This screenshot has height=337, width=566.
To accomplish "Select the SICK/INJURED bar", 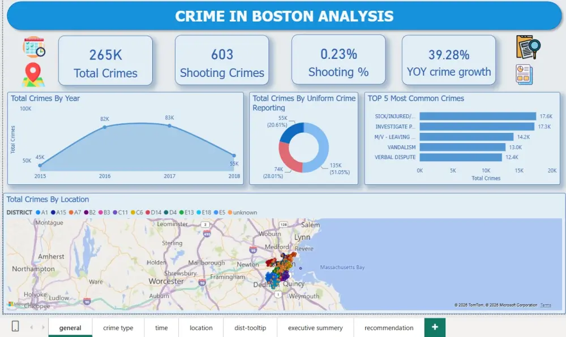I will point(478,116).
